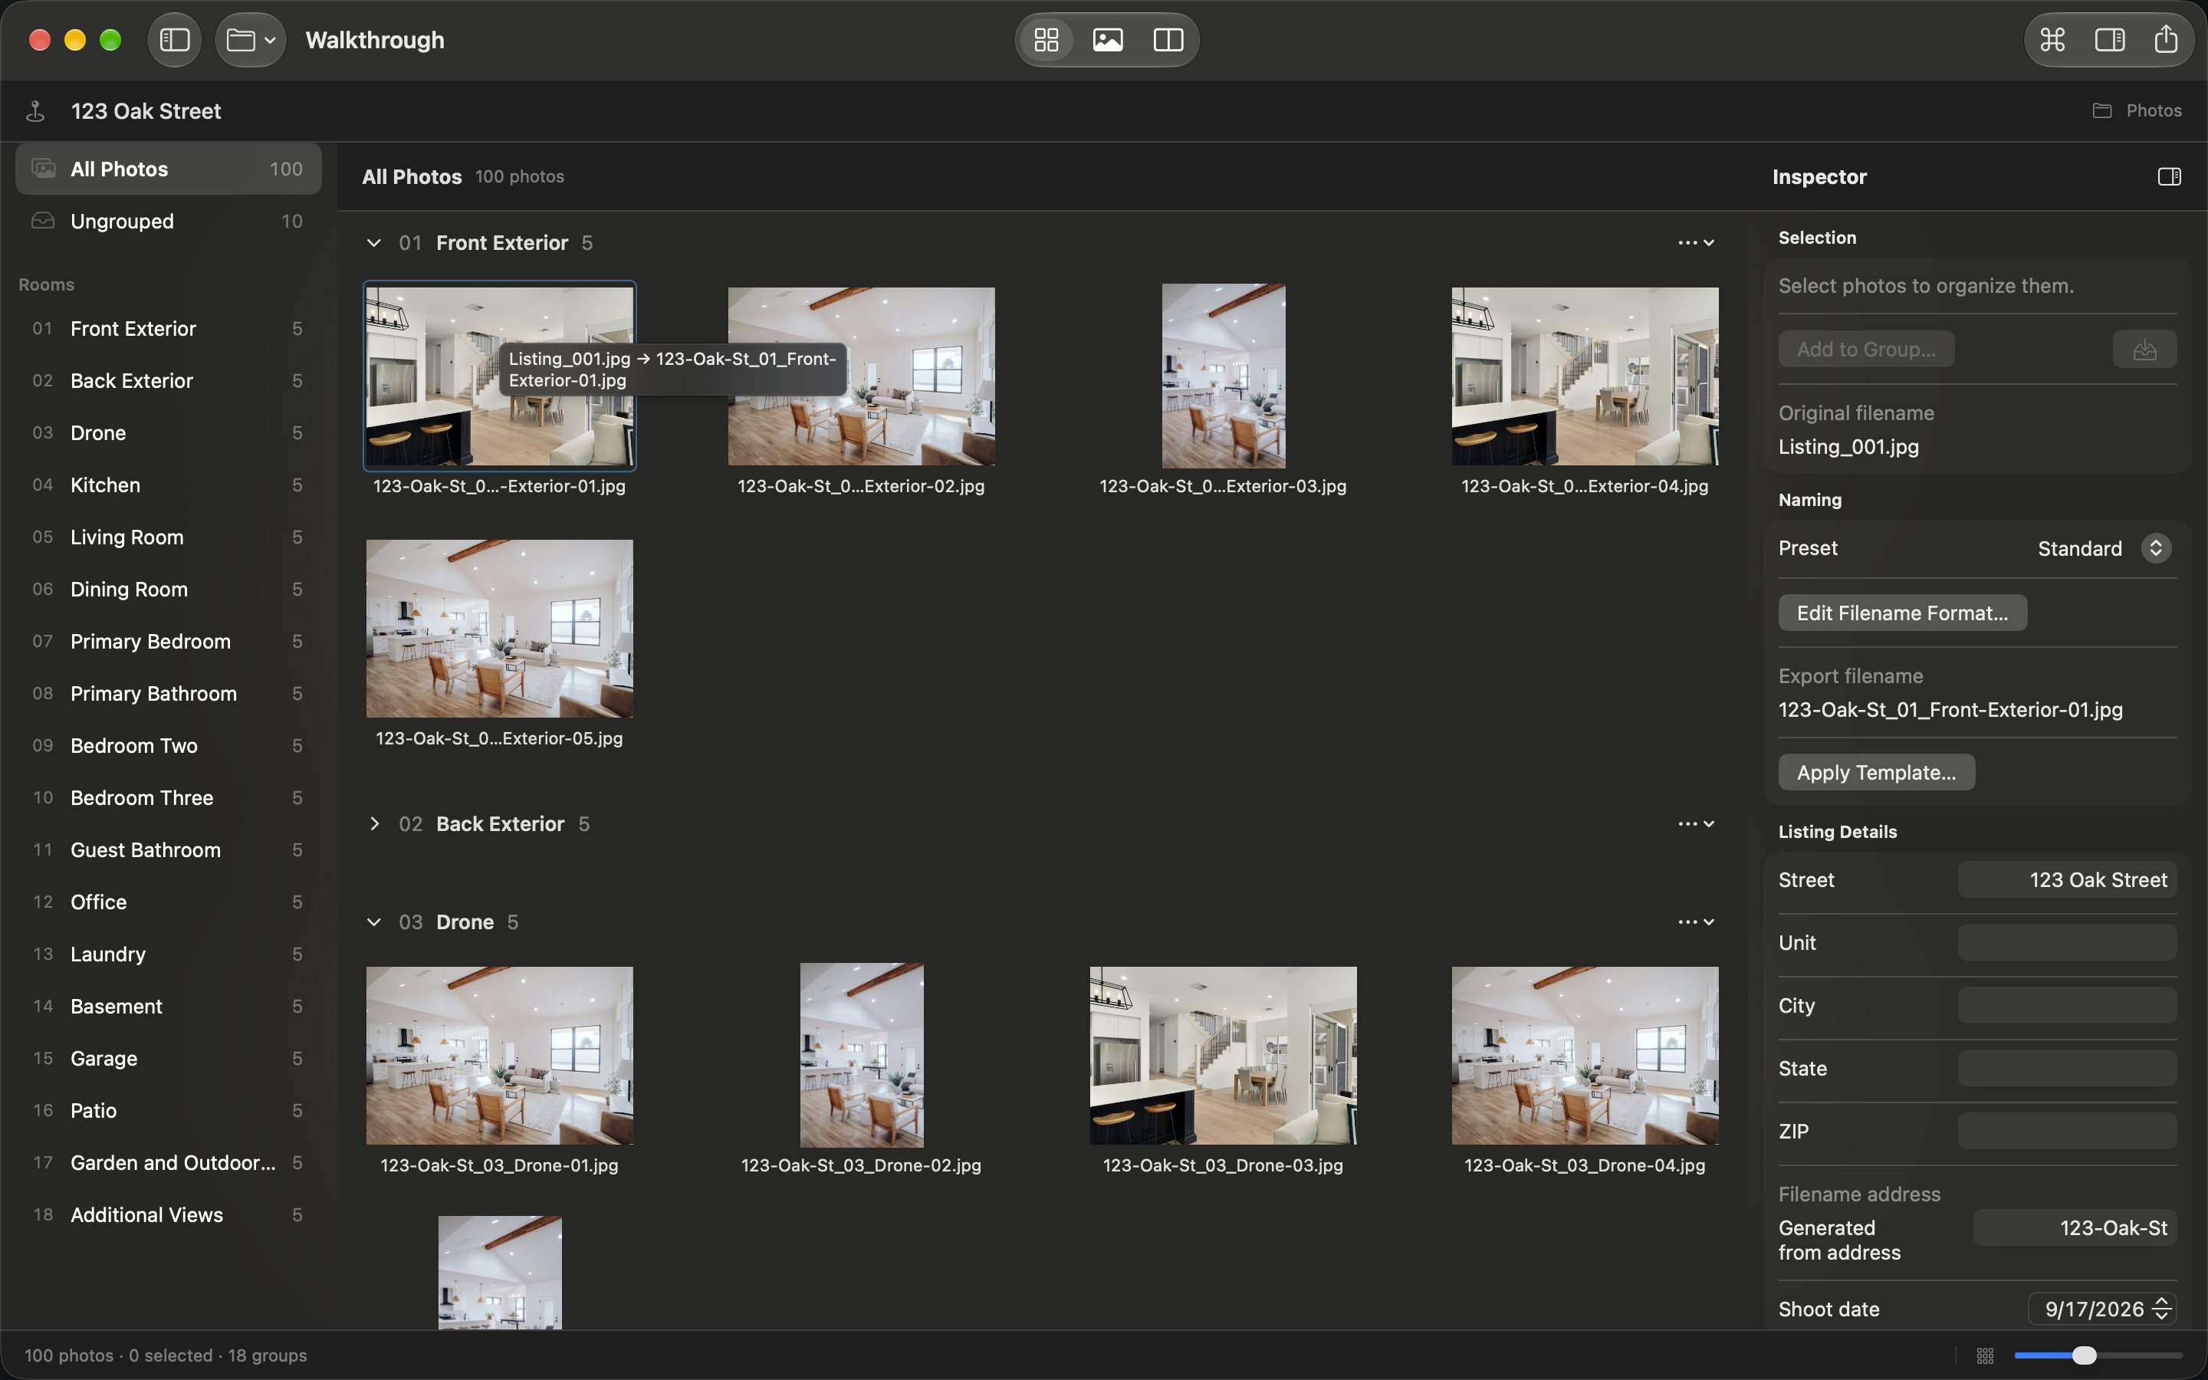Open folder dropdown menu in toolbar
Screen dimensions: 2208x1380
[251, 40]
